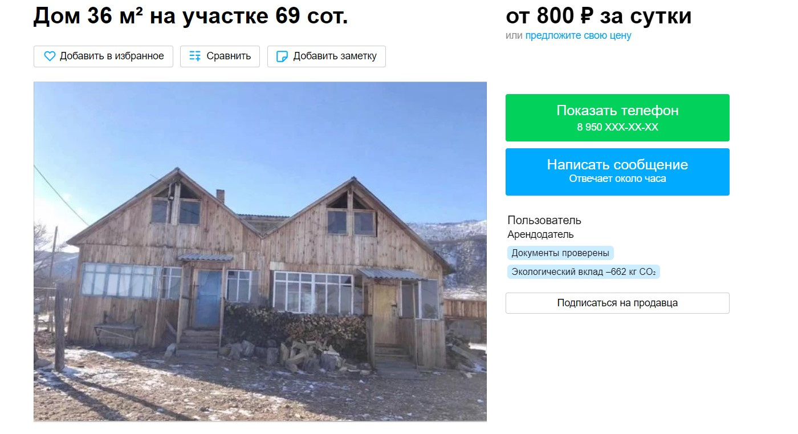Select the Сравнить button label
Viewport: 798px width, 434px height.
click(229, 56)
